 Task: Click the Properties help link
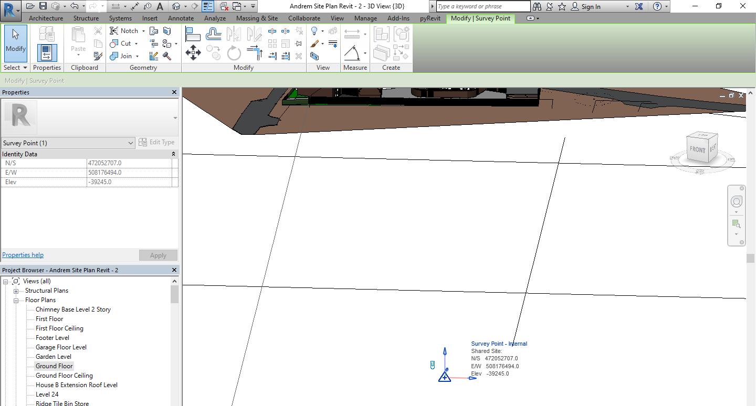(x=23, y=255)
